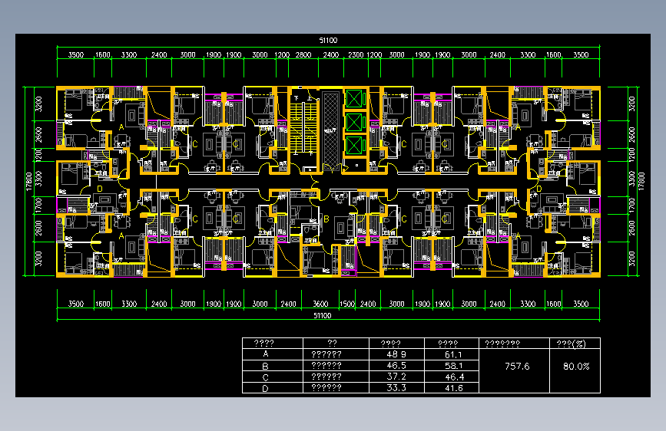Select the 58.1 table value
The height and width of the screenshot is (431, 666).
click(x=453, y=365)
